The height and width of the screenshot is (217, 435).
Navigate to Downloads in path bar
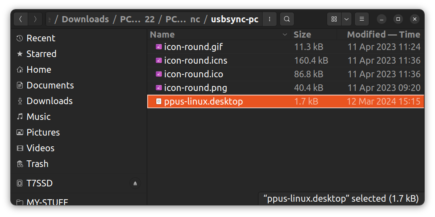[x=85, y=19]
